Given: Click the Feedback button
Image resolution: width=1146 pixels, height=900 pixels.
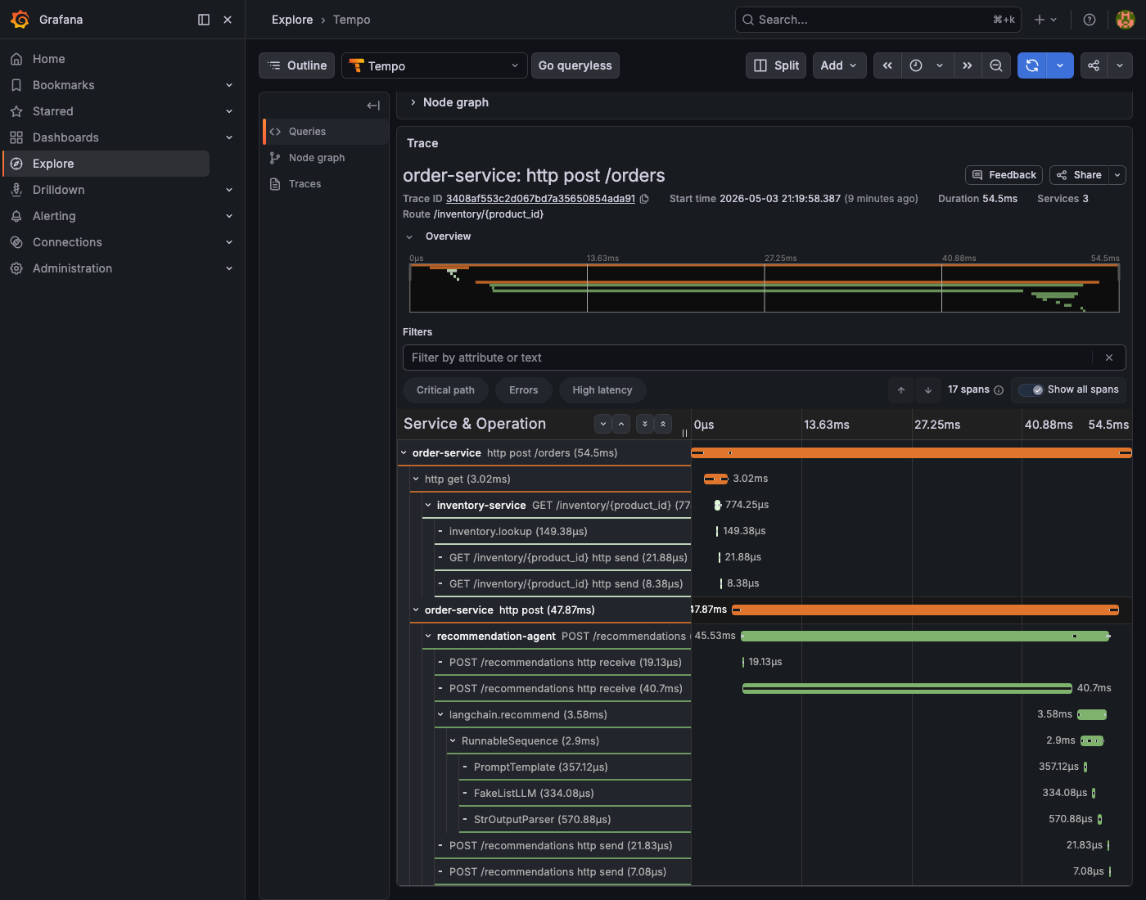Looking at the screenshot, I should click(x=1004, y=175).
